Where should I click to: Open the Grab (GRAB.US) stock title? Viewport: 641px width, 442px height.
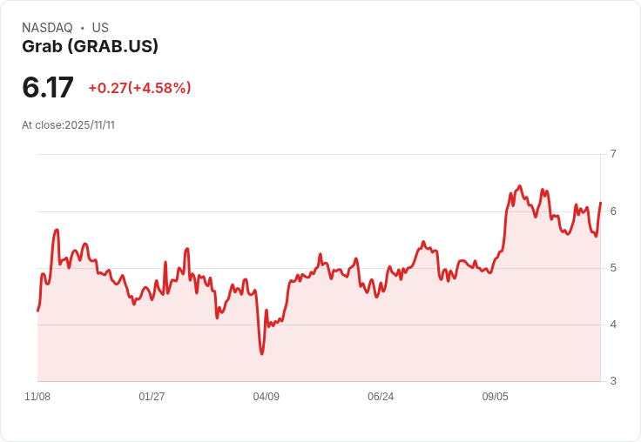(x=90, y=47)
